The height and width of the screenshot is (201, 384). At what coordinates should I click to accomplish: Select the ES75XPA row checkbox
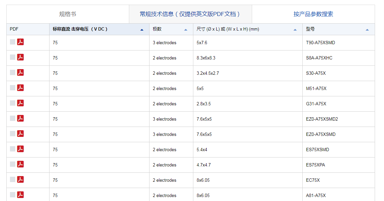13,164
